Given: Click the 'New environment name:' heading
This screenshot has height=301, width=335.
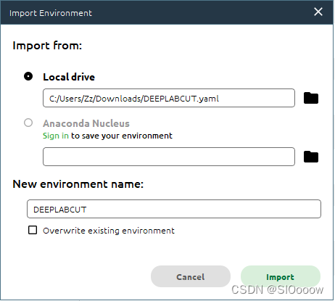Looking at the screenshot, I should [78, 184].
